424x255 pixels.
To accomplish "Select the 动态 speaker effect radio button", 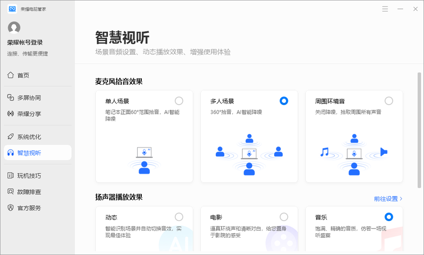I will coord(179,217).
